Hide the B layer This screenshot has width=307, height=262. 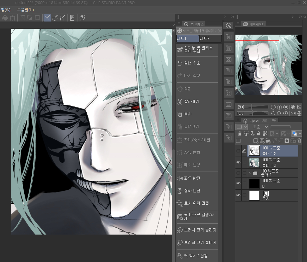click(238, 183)
